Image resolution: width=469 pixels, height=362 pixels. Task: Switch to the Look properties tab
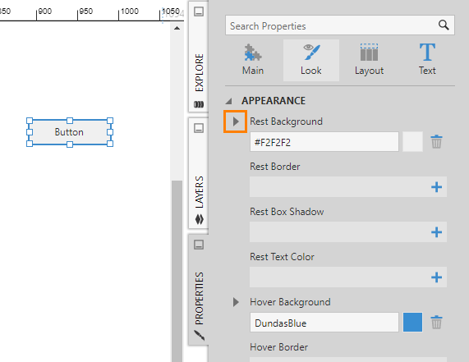[x=311, y=60]
